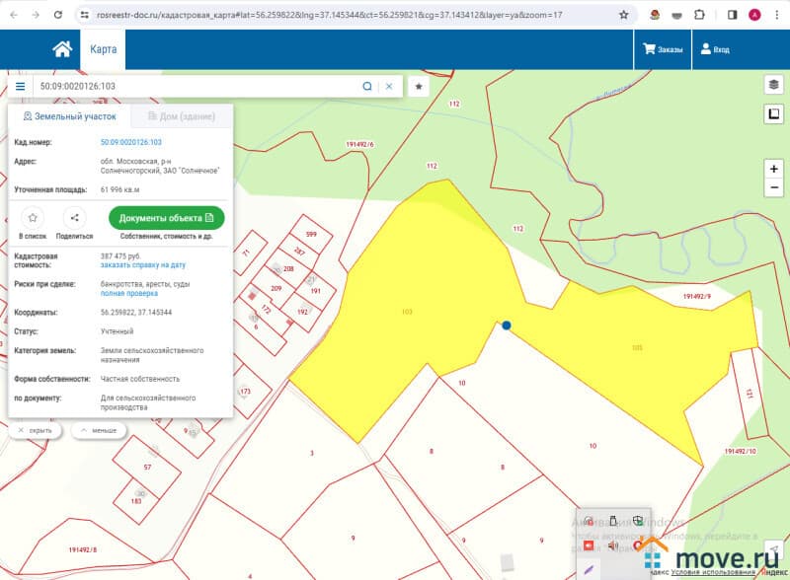Toggle the fullscreen map square button
790x580 pixels.
773,115
